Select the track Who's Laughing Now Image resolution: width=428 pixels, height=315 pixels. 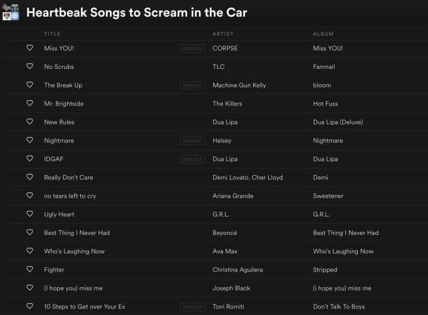(x=214, y=252)
